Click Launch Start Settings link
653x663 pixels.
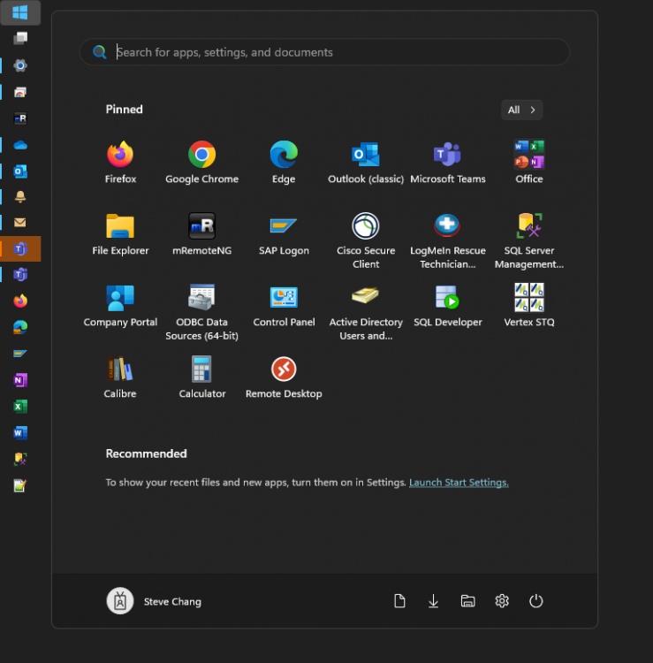459,483
